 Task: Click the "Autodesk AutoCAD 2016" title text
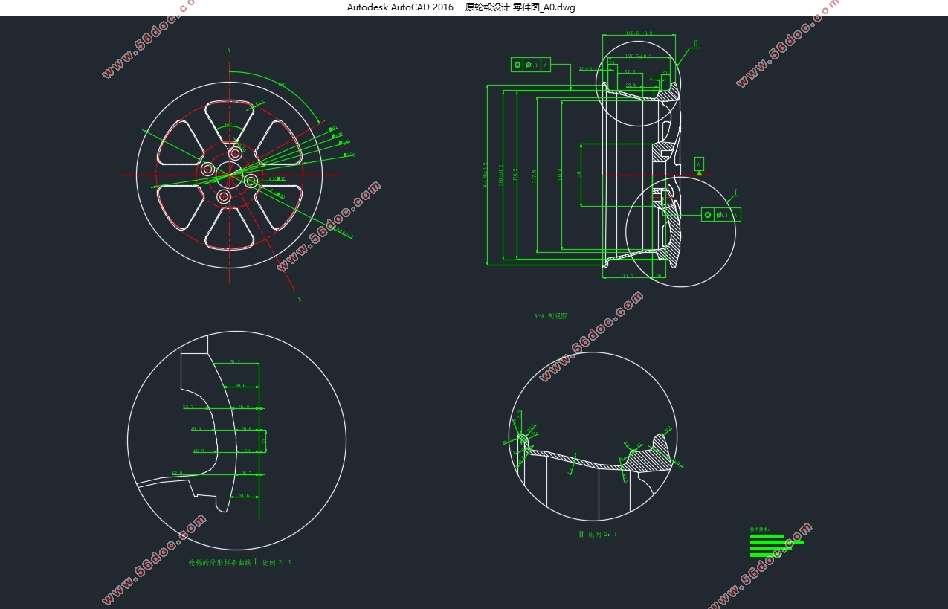400,7
